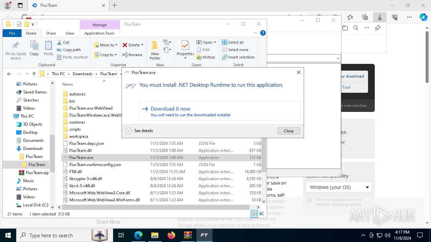Click This PC in address breadcrumb
The image size is (431, 242).
(x=58, y=74)
